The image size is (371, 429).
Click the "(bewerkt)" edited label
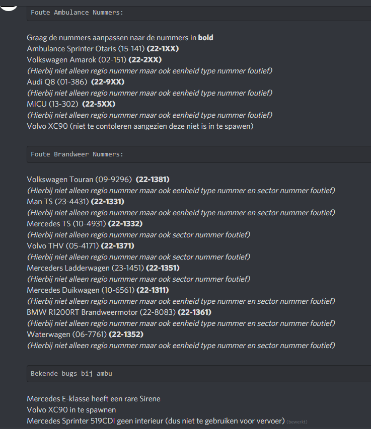click(296, 421)
